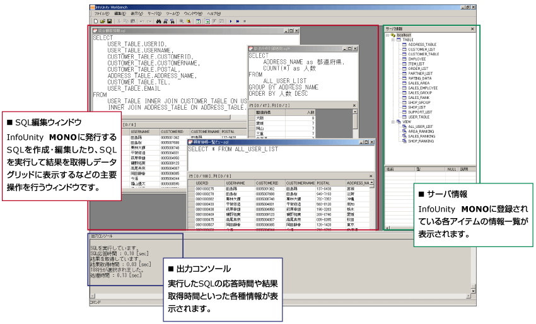Click the output console horizontal scrollbar

281,296
